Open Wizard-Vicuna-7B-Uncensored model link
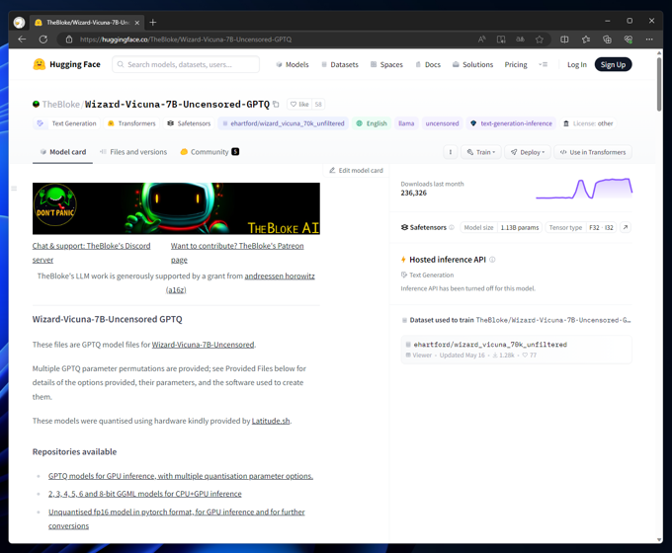 [x=203, y=345]
